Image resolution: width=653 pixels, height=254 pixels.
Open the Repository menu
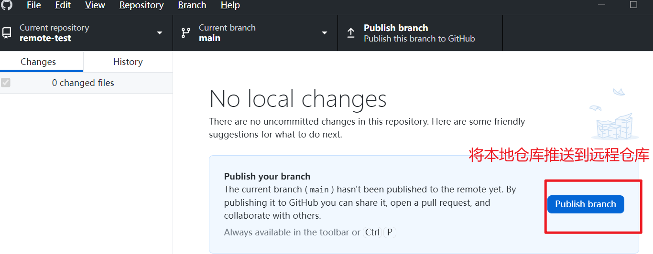[x=141, y=5]
